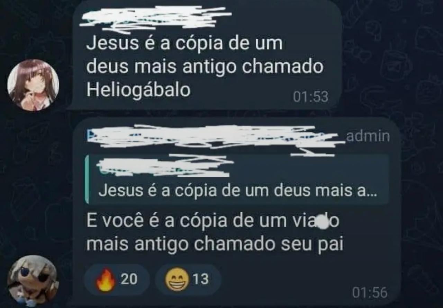Open the eyepatch character profile avatar
The height and width of the screenshot is (308, 443).
[x=33, y=281]
